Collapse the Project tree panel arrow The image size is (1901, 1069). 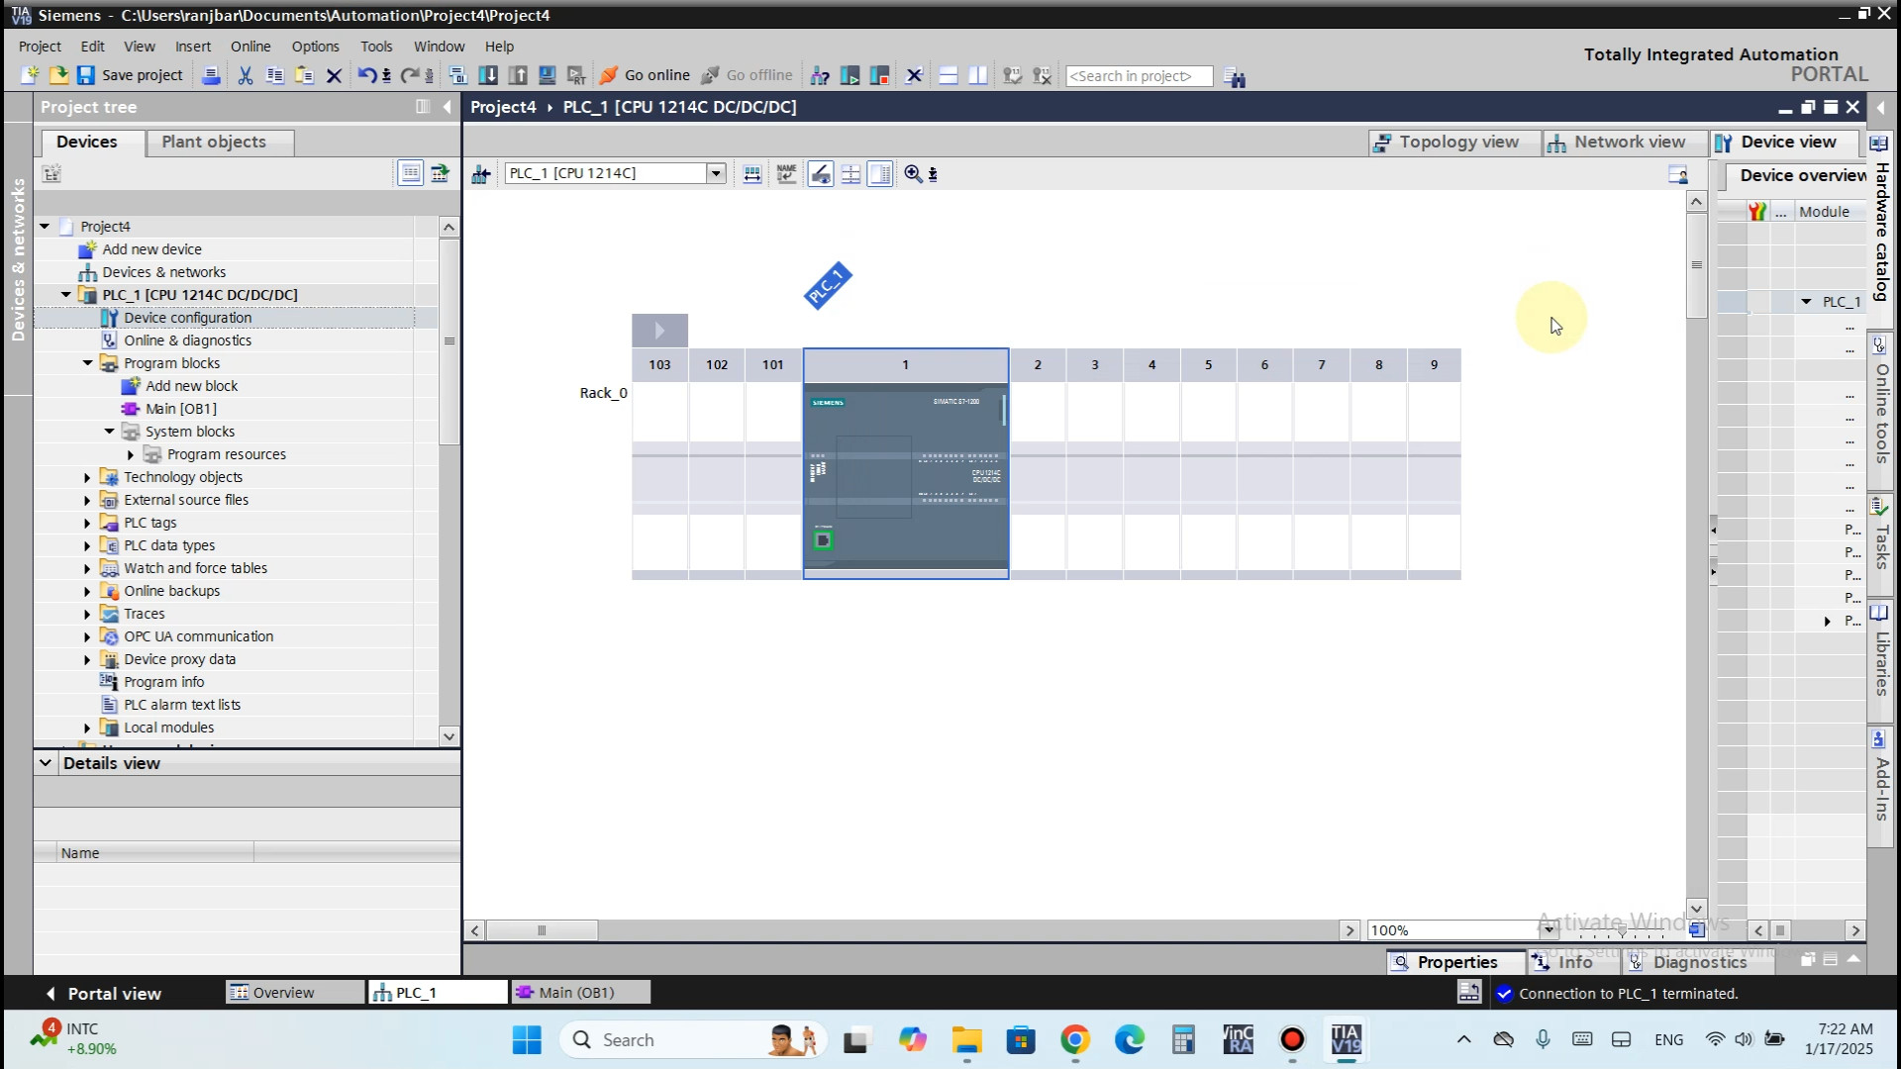click(448, 107)
